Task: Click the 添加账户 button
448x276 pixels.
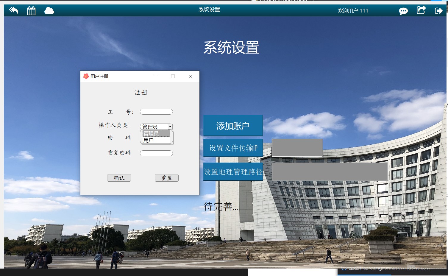Action: tap(233, 126)
